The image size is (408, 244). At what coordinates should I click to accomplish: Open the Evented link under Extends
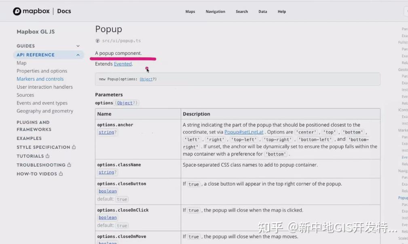click(x=123, y=64)
